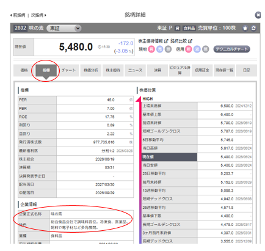265x251 pixels.
Task: Click the 25日移動平均 value 5,253.7
Action: point(227,173)
